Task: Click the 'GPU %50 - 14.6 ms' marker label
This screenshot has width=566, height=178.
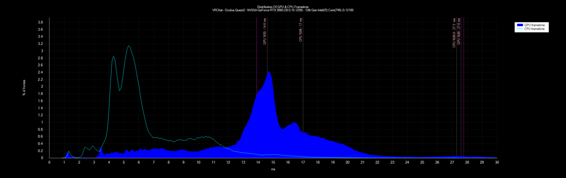Action: (265, 31)
